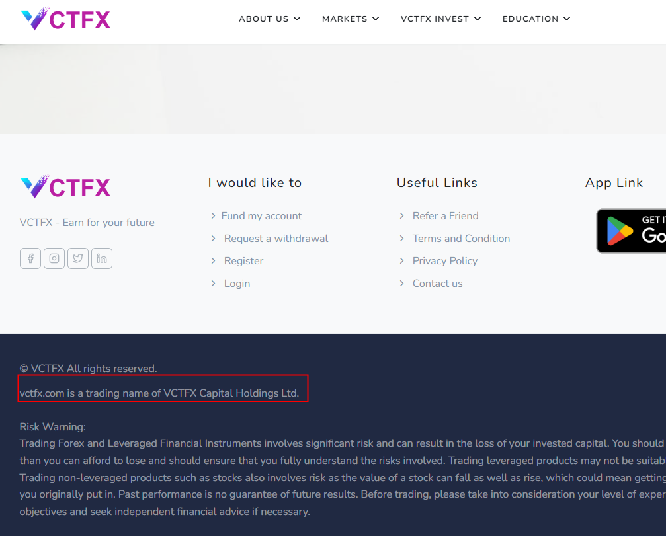Click the VCTFX Capital Holdings Ltd. line

click(159, 393)
